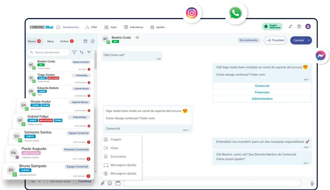The image size is (330, 190).
Task: Click the Transferir button
Action: [x=275, y=40]
